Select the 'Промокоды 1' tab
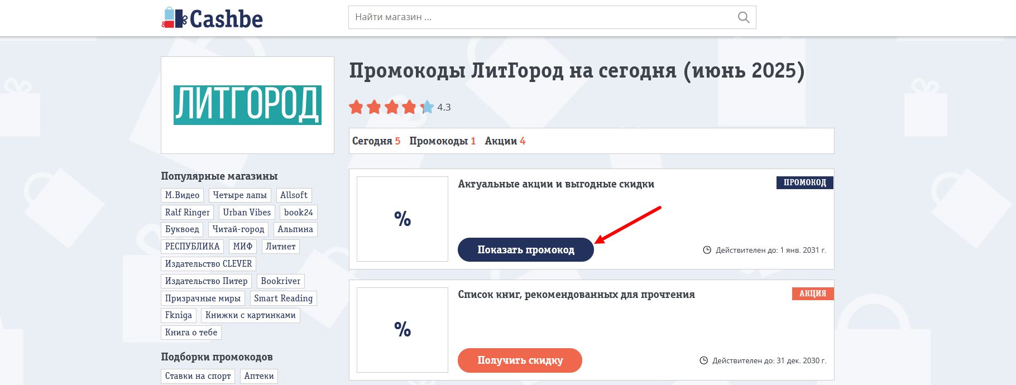This screenshot has width=1016, height=385. (x=442, y=141)
